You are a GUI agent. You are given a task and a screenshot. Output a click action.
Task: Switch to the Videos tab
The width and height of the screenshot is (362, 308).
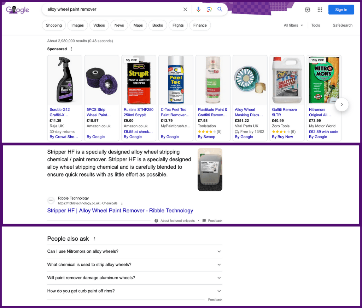coord(99,25)
